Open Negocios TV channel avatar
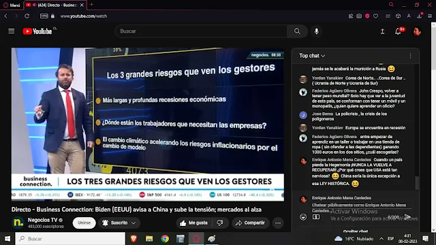436x245 pixels. pyautogui.click(x=18, y=223)
